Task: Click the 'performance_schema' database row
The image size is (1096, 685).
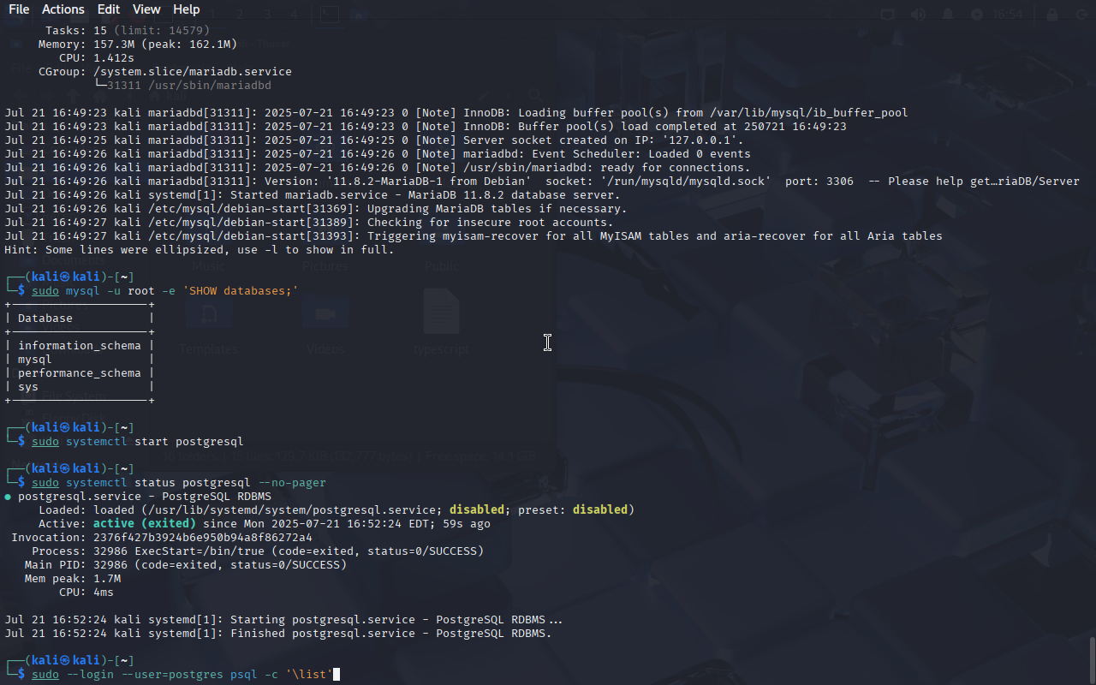Action: (80, 373)
